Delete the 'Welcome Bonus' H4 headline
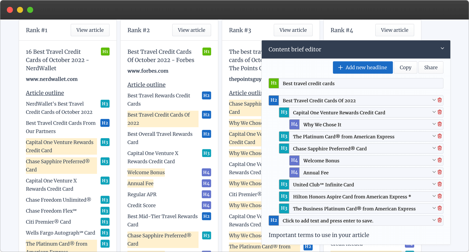Viewport: 469px width, 252px height. [440, 160]
